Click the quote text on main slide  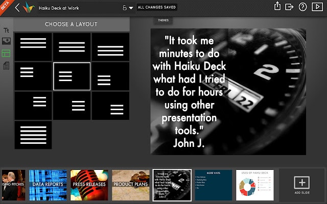tap(189, 92)
